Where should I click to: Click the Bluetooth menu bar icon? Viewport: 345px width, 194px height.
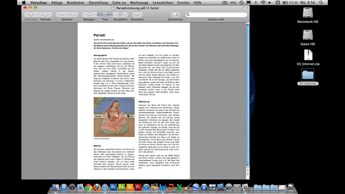click(256, 3)
